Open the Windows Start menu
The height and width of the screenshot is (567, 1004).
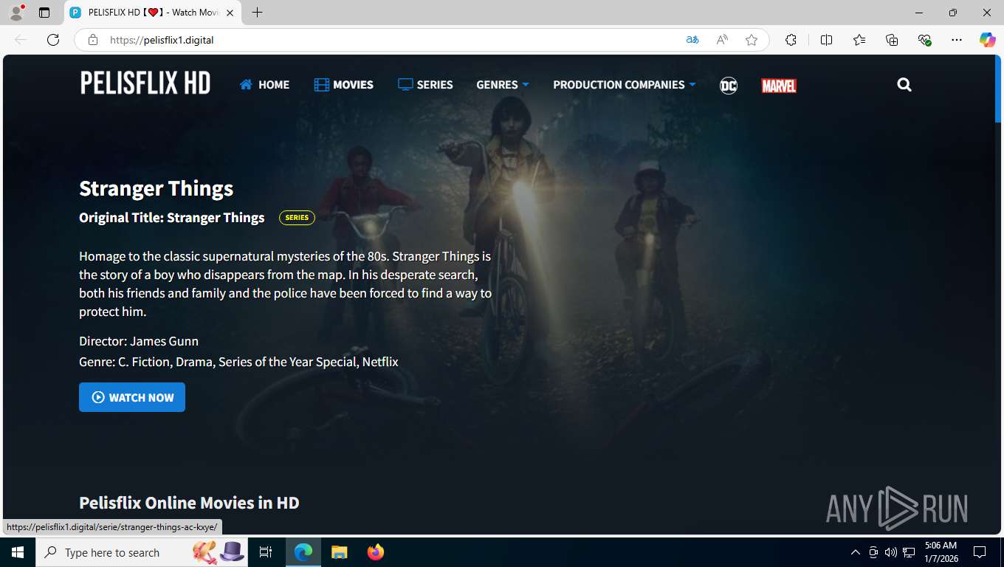click(18, 552)
